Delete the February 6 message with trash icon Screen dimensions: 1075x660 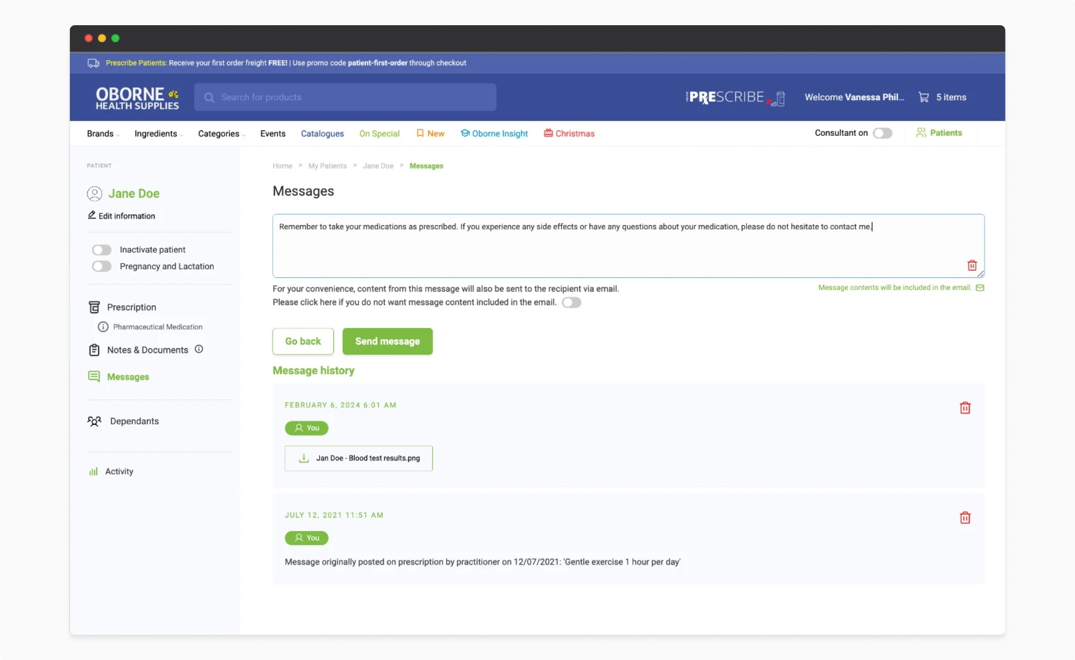965,408
